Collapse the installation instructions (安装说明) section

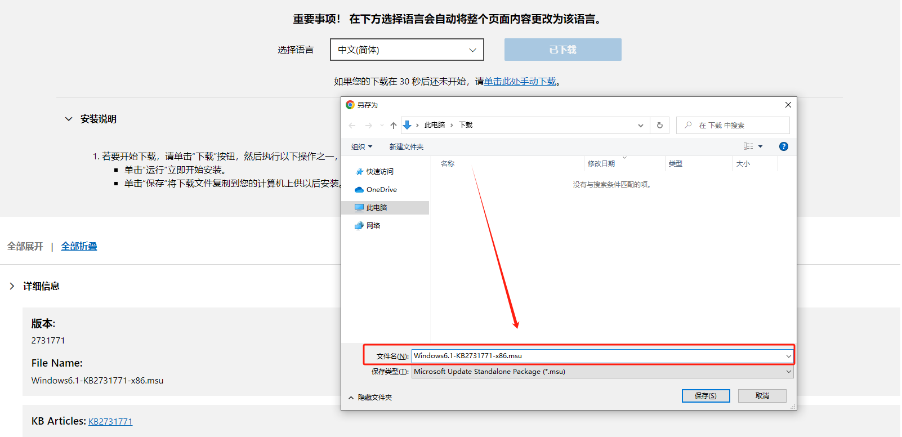coord(69,119)
